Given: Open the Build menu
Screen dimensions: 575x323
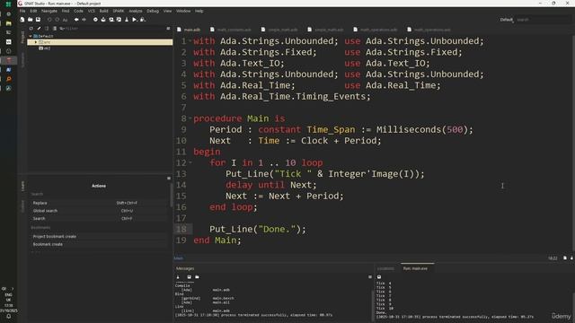Looking at the screenshot, I should (x=104, y=11).
